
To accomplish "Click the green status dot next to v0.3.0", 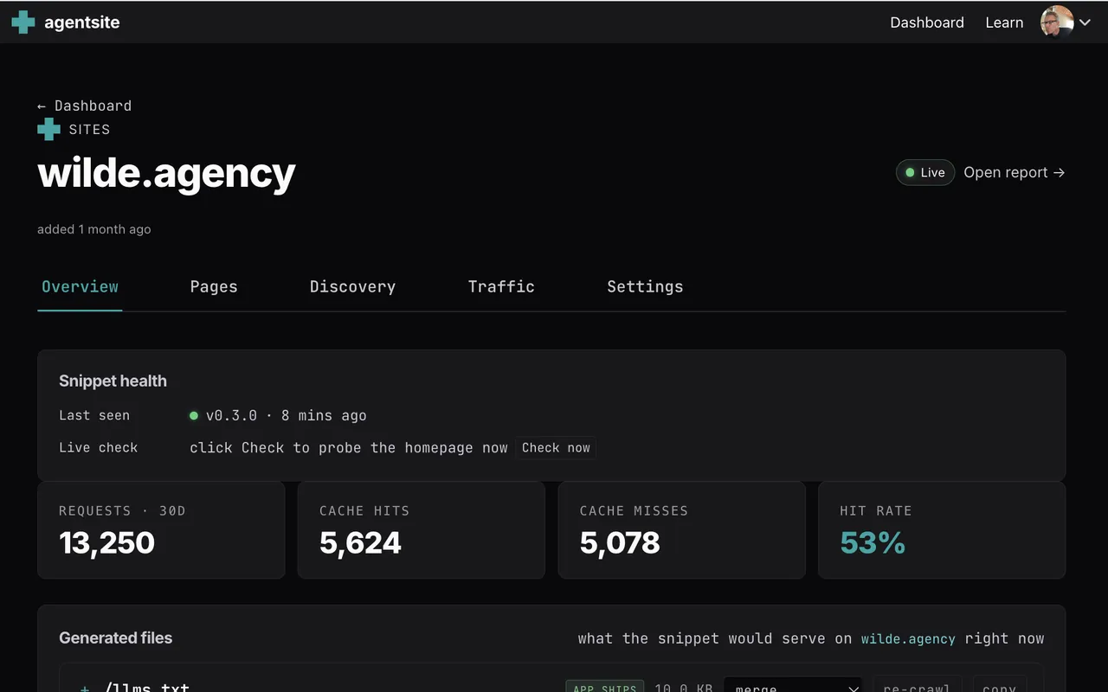I will [x=194, y=415].
